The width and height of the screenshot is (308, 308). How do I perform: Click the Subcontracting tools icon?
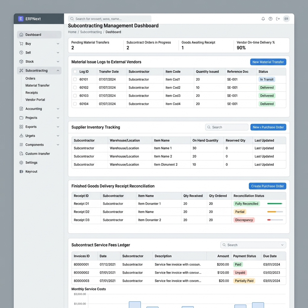21,70
